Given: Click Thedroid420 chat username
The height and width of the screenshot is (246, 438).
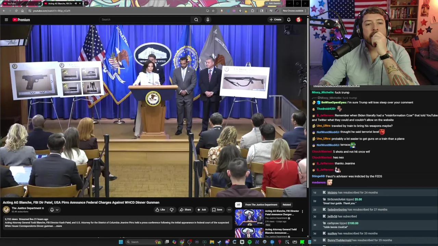Looking at the screenshot, I should pos(326,109).
